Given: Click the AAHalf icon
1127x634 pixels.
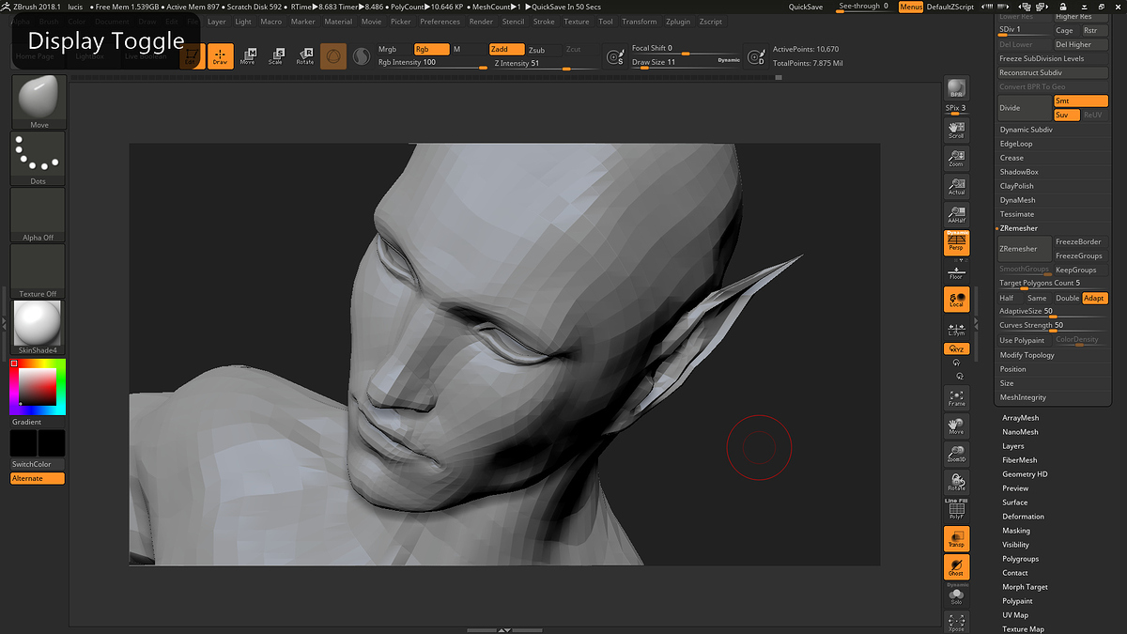Looking at the screenshot, I should point(956,214).
